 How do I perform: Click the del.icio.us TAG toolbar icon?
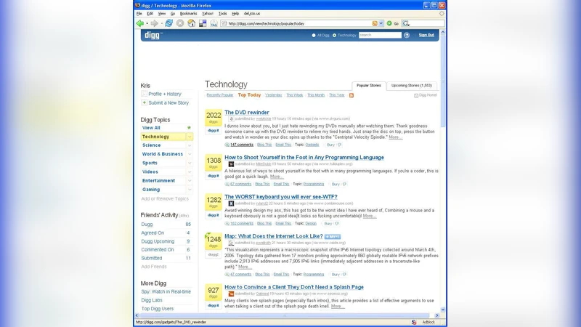coord(214,23)
